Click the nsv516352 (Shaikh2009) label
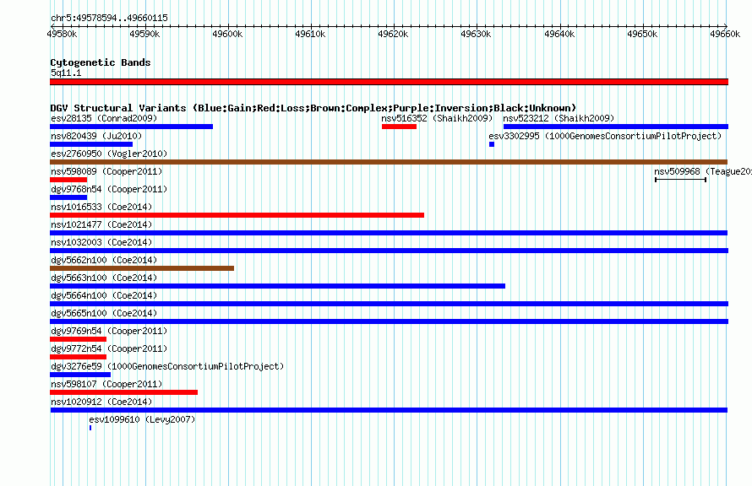The height and width of the screenshot is (486, 752). 437,118
